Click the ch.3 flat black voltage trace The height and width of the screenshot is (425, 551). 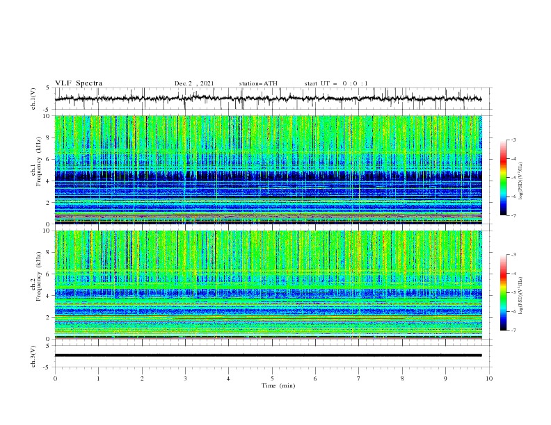coord(268,356)
